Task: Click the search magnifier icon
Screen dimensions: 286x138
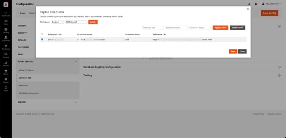Action: [x=249, y=4]
